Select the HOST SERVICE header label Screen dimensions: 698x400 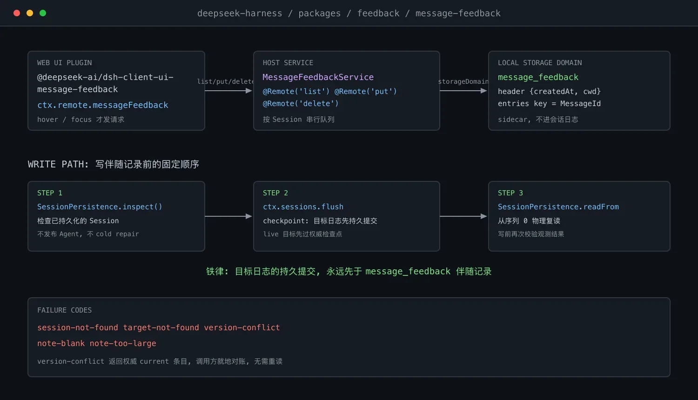pyautogui.click(x=288, y=63)
